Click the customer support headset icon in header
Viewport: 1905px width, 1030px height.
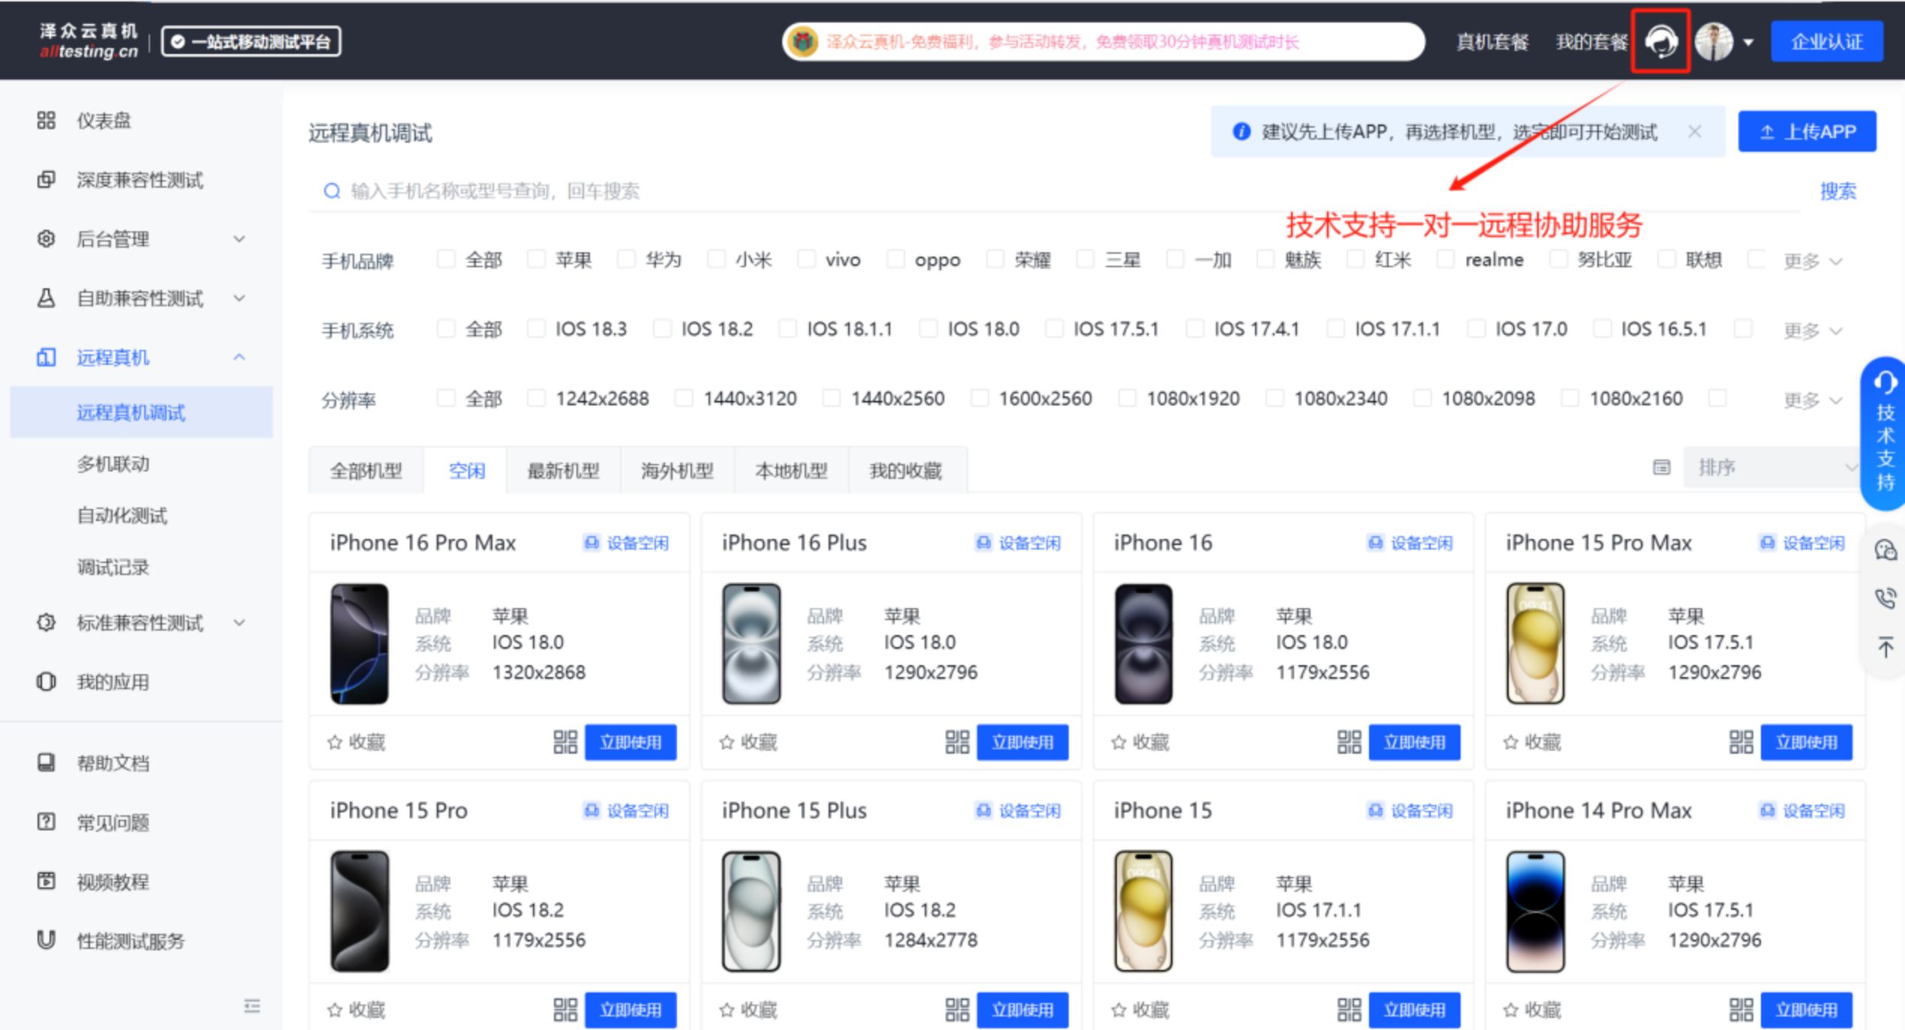[1660, 41]
